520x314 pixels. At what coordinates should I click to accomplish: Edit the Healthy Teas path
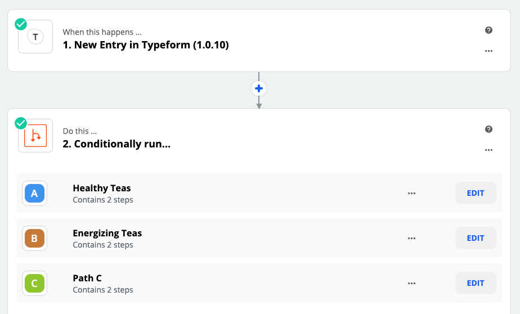click(x=476, y=193)
